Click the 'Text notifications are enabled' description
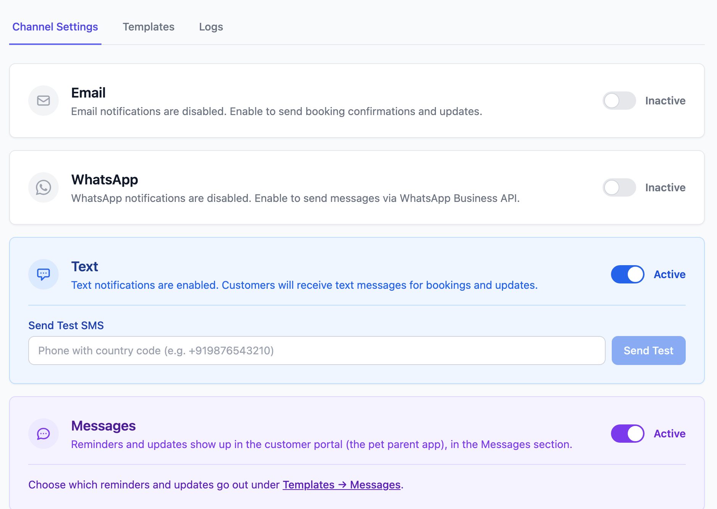This screenshot has height=509, width=717. coord(304,285)
